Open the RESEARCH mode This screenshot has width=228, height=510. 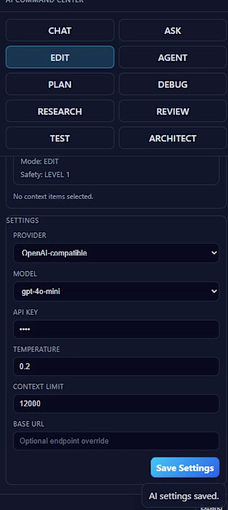[60, 111]
